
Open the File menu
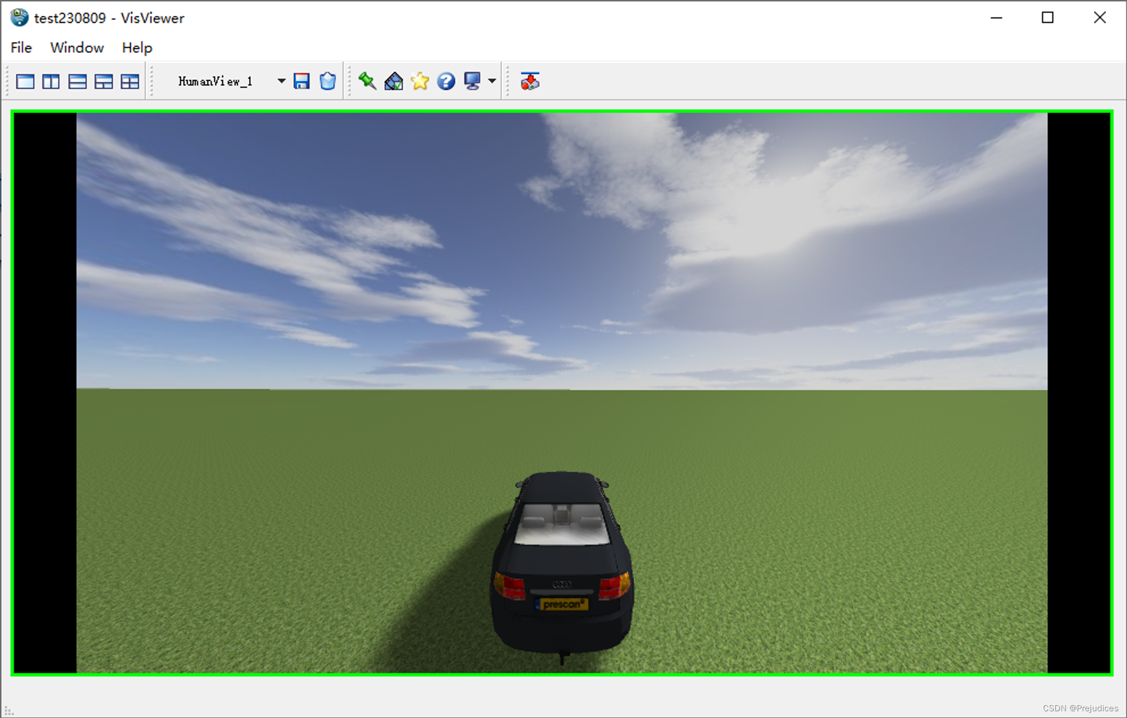click(21, 48)
